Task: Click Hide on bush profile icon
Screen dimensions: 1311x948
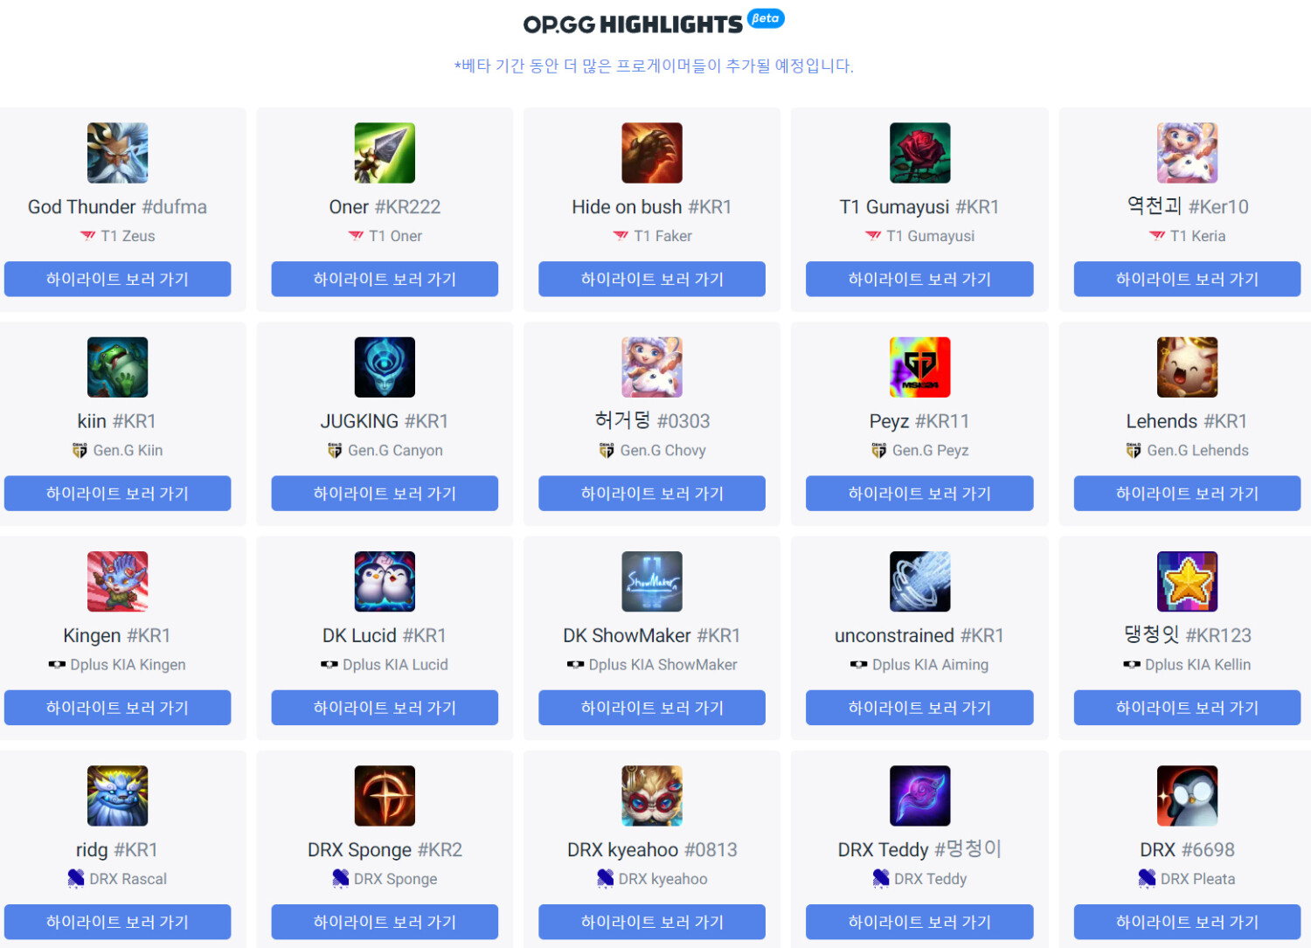Action: pos(652,153)
